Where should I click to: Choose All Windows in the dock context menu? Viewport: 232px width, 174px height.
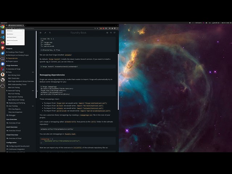pyautogui.click(x=15, y=31)
